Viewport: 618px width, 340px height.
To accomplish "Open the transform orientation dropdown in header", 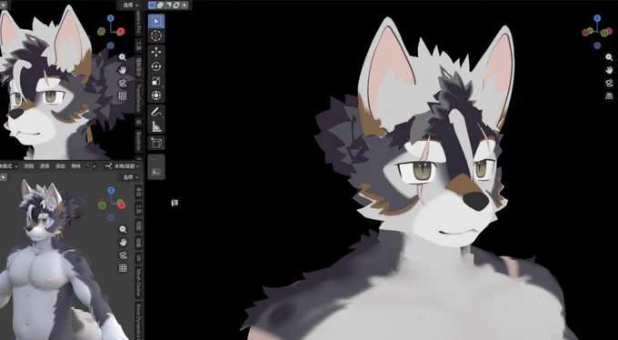I will pyautogui.click(x=123, y=166).
